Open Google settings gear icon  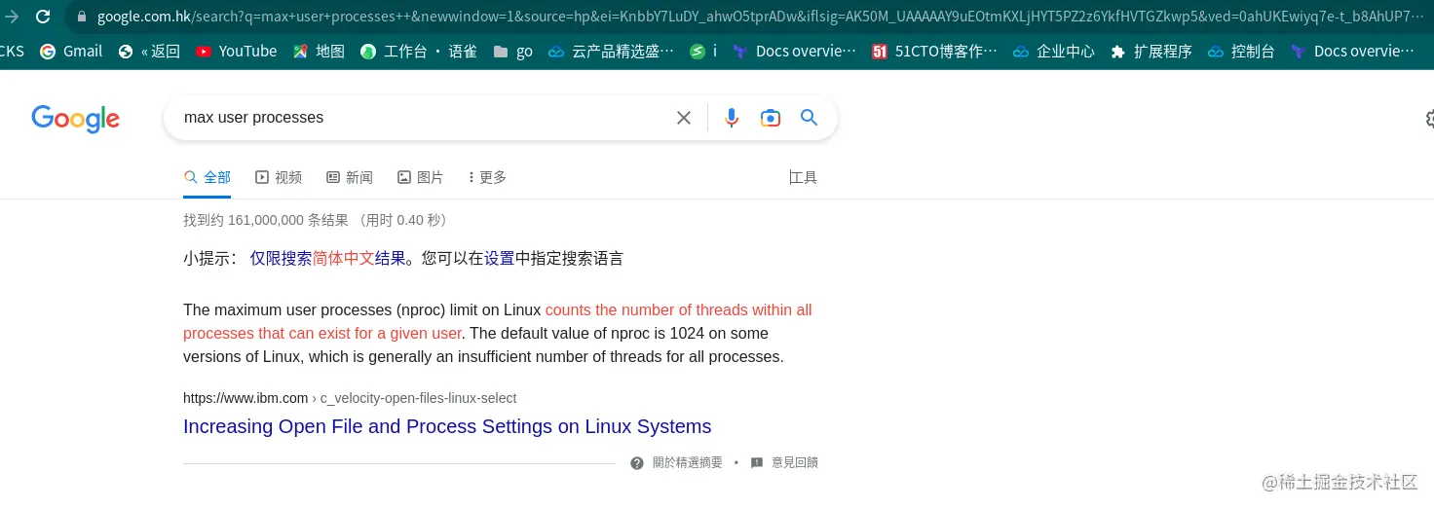coord(1428,119)
